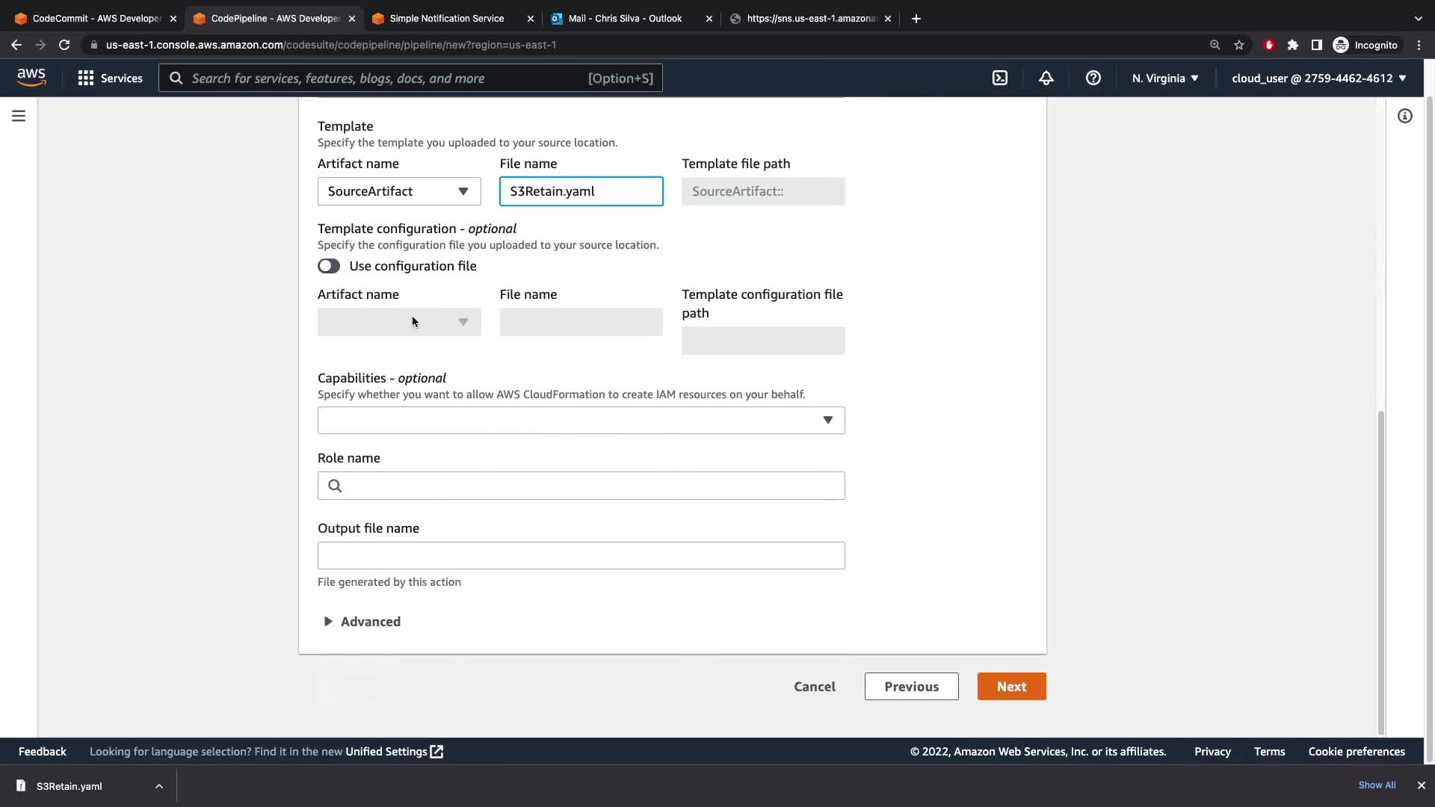Open the help question mark icon

[x=1093, y=78]
